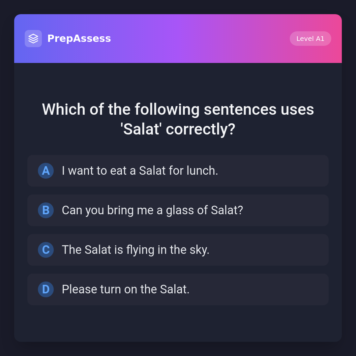Choose 'I want to eat a Salat for lunch.'
This screenshot has height=356, width=356.
140,171
